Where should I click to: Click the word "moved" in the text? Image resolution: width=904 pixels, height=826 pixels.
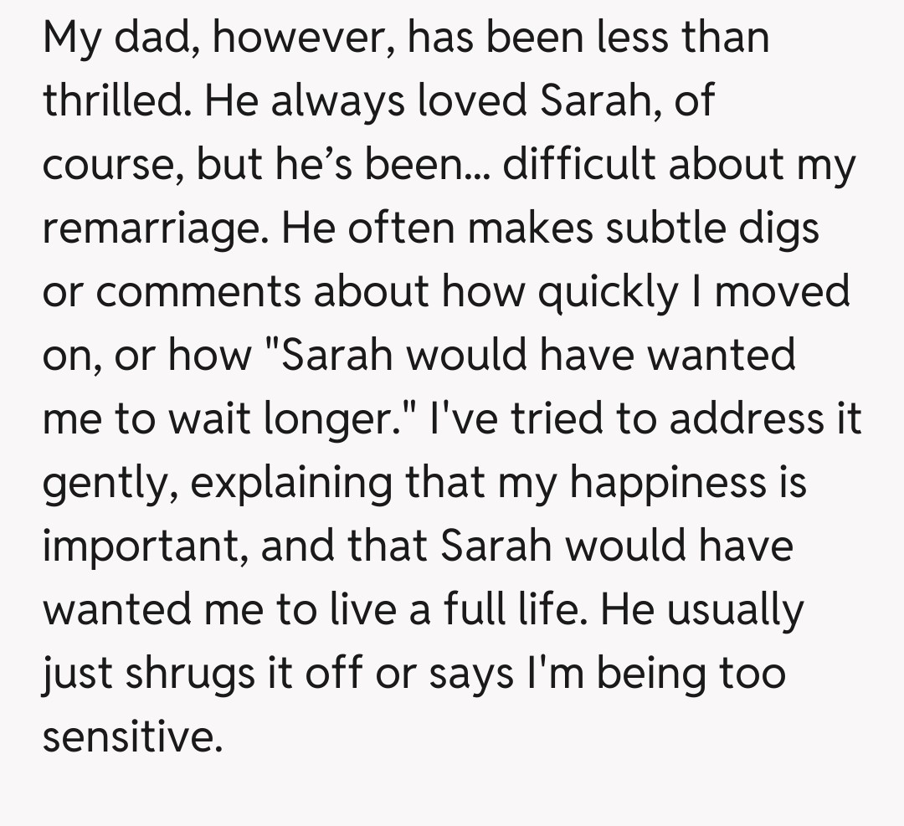click(784, 292)
